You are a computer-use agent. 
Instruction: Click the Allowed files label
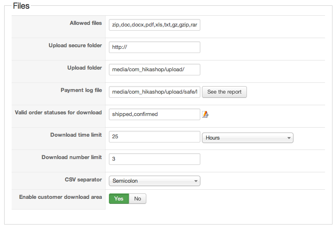(x=86, y=23)
